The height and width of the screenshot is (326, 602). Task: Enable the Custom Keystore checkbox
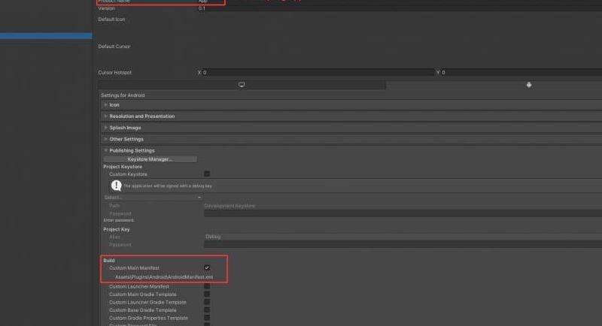click(x=207, y=174)
